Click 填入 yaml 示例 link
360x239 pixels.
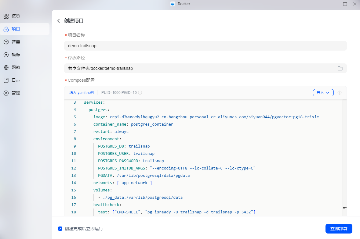pos(82,93)
